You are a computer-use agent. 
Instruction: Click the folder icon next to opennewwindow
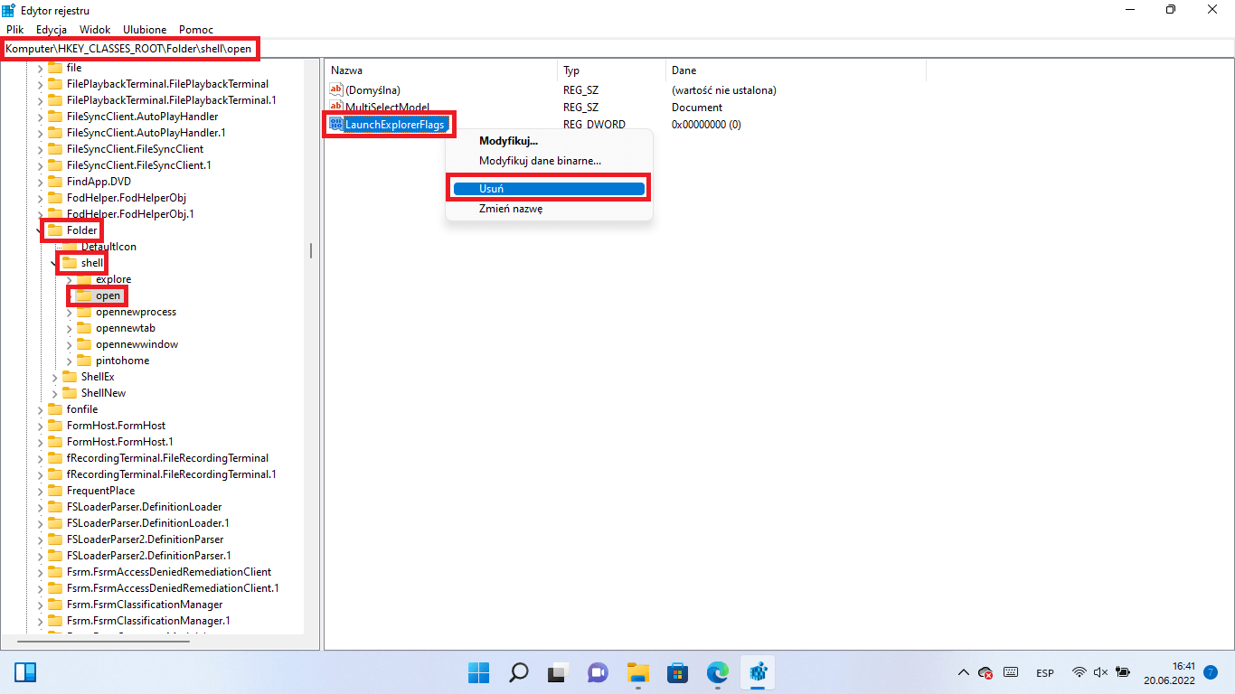[84, 344]
